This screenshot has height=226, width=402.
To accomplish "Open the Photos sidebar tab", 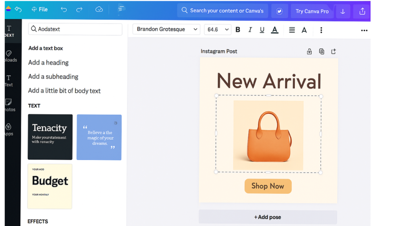I will tap(9, 105).
